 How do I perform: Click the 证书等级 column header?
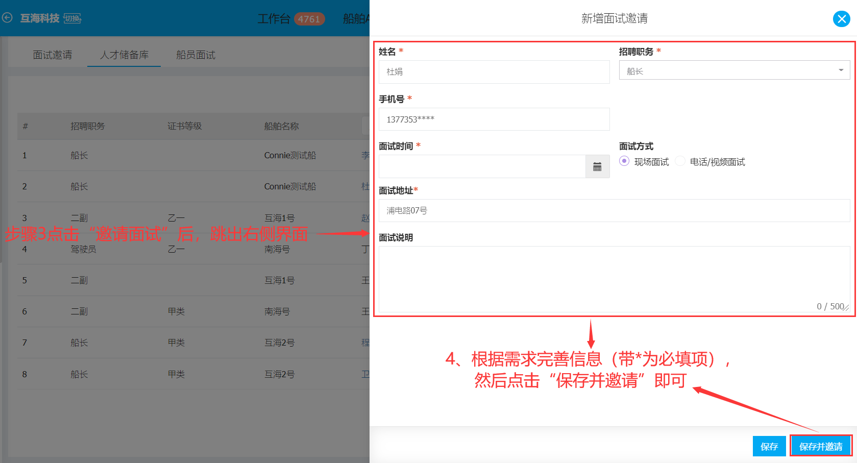(x=185, y=126)
